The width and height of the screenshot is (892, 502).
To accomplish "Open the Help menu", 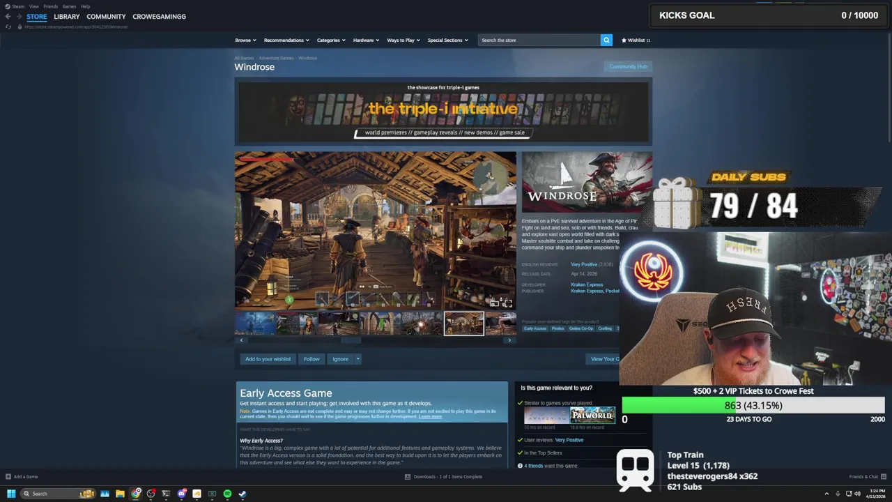I will (85, 6).
